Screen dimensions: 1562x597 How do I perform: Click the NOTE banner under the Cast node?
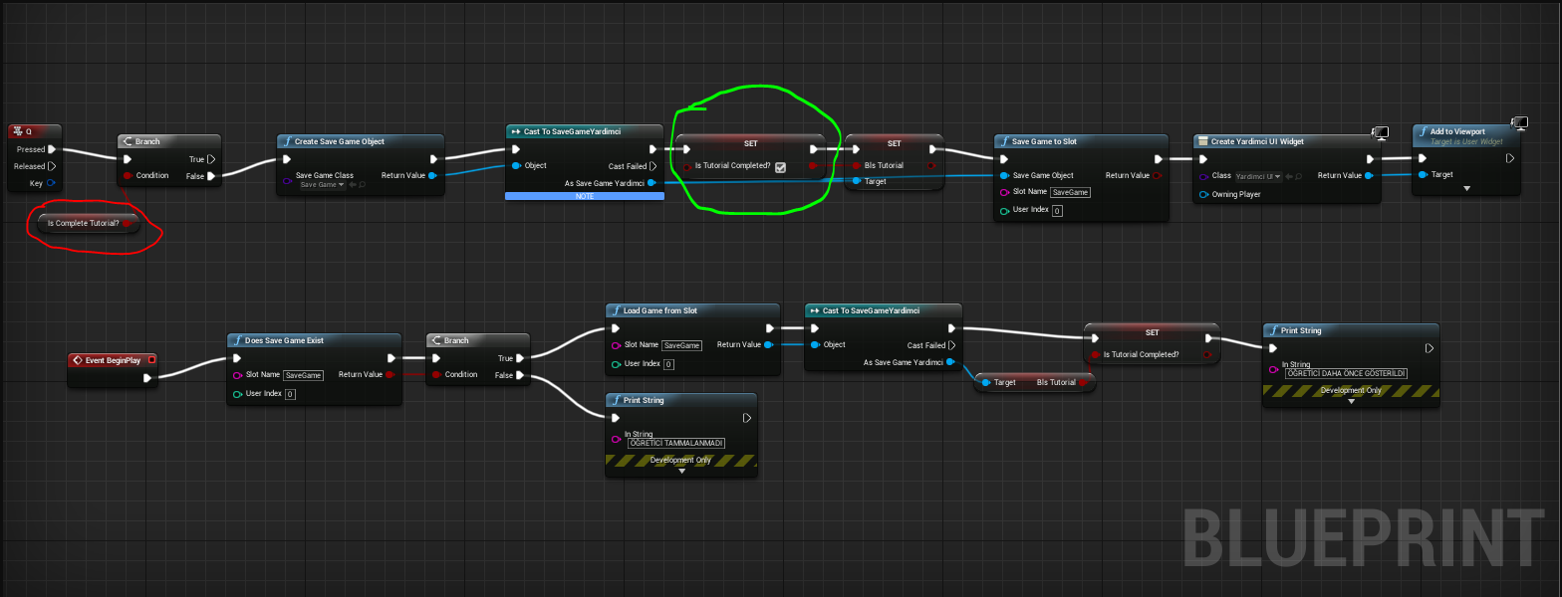coord(584,196)
